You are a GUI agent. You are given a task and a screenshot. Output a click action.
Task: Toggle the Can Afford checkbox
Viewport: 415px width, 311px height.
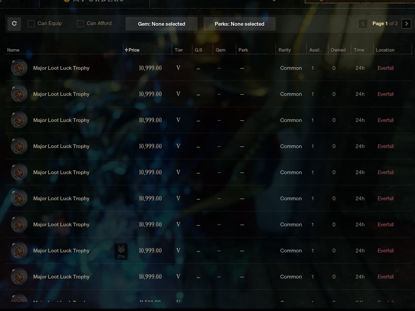click(80, 24)
